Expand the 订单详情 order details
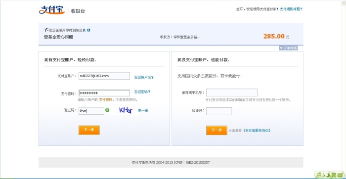Screen dimensions: 346x179 [288, 48]
